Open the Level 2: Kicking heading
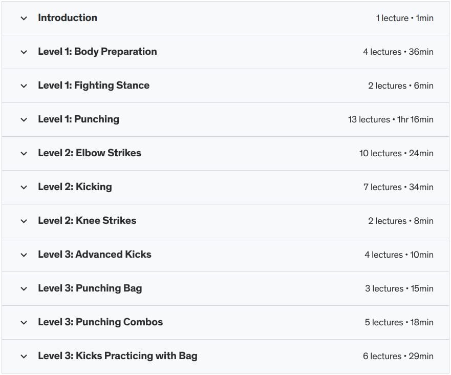Screen dimensions: 451x375 coord(75,187)
